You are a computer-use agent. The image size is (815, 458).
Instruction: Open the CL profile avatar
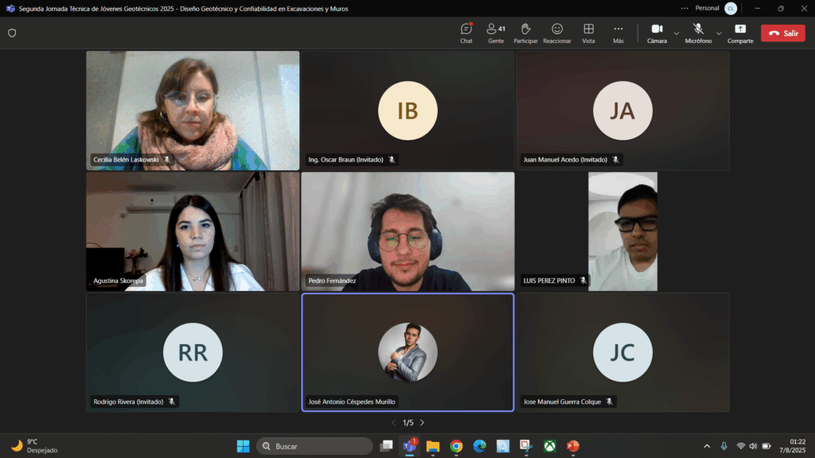[x=730, y=8]
